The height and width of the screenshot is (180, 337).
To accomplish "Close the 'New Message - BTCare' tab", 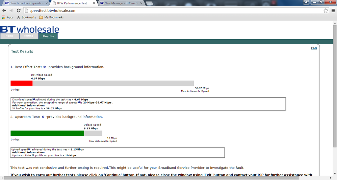I will click(141, 3).
